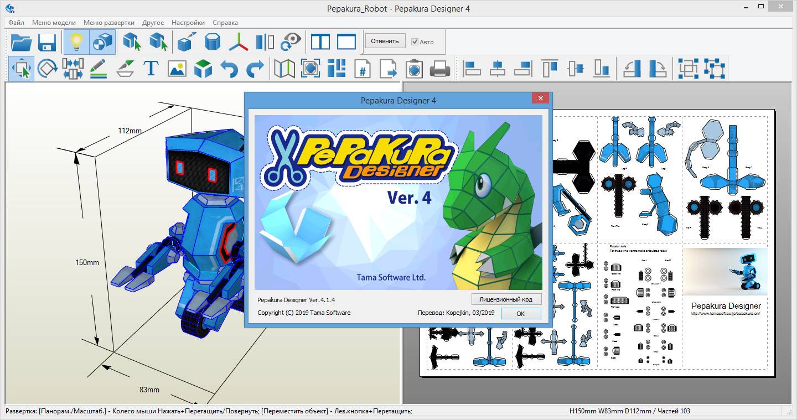Select the text T tool
Screen dimensions: 797x420
click(x=151, y=69)
